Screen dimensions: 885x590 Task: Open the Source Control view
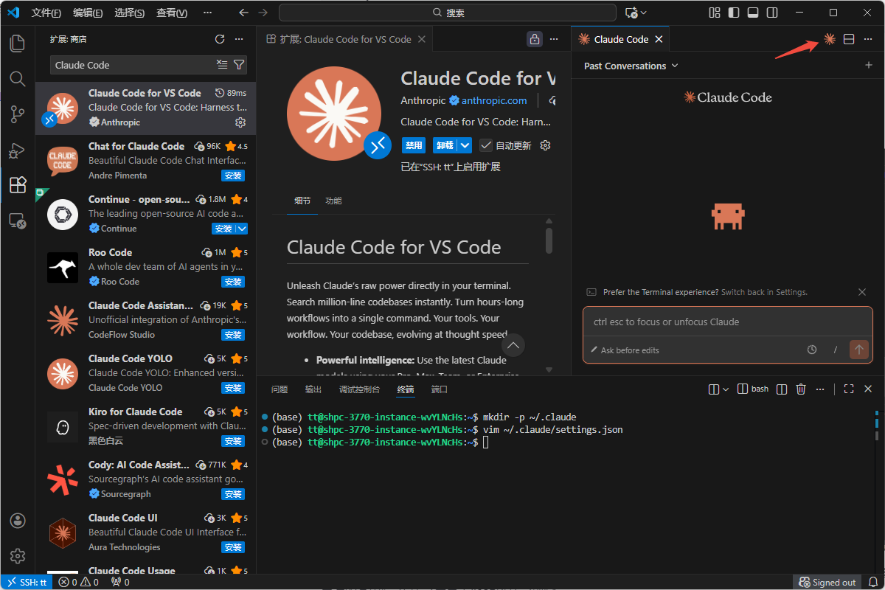(x=18, y=114)
